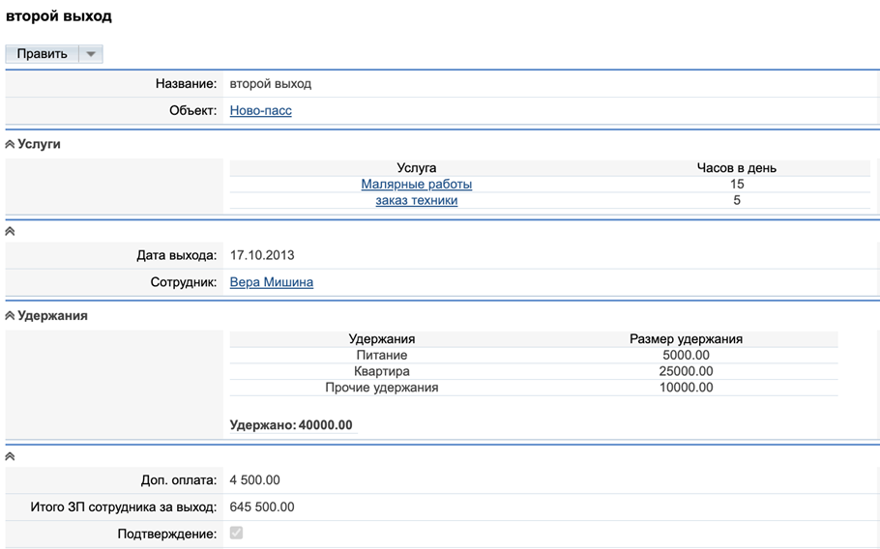Open the dropdown arrow next to Править
The image size is (880, 549).
(x=91, y=54)
